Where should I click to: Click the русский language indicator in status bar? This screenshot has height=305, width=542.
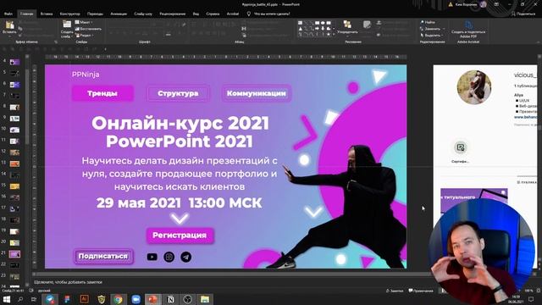coord(44,291)
